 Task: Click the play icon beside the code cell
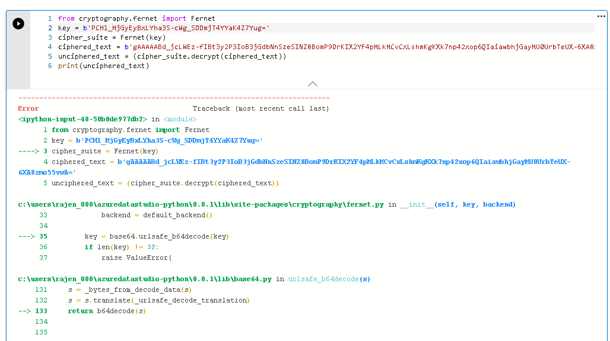[x=18, y=24]
